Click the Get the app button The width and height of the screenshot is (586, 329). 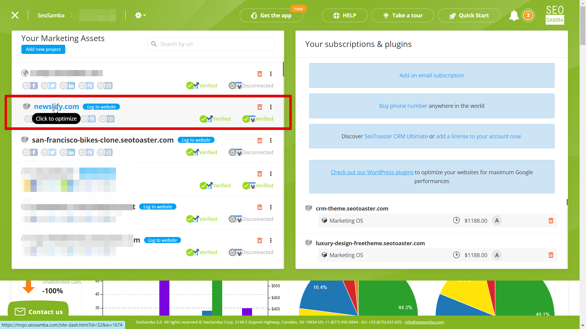(x=271, y=16)
